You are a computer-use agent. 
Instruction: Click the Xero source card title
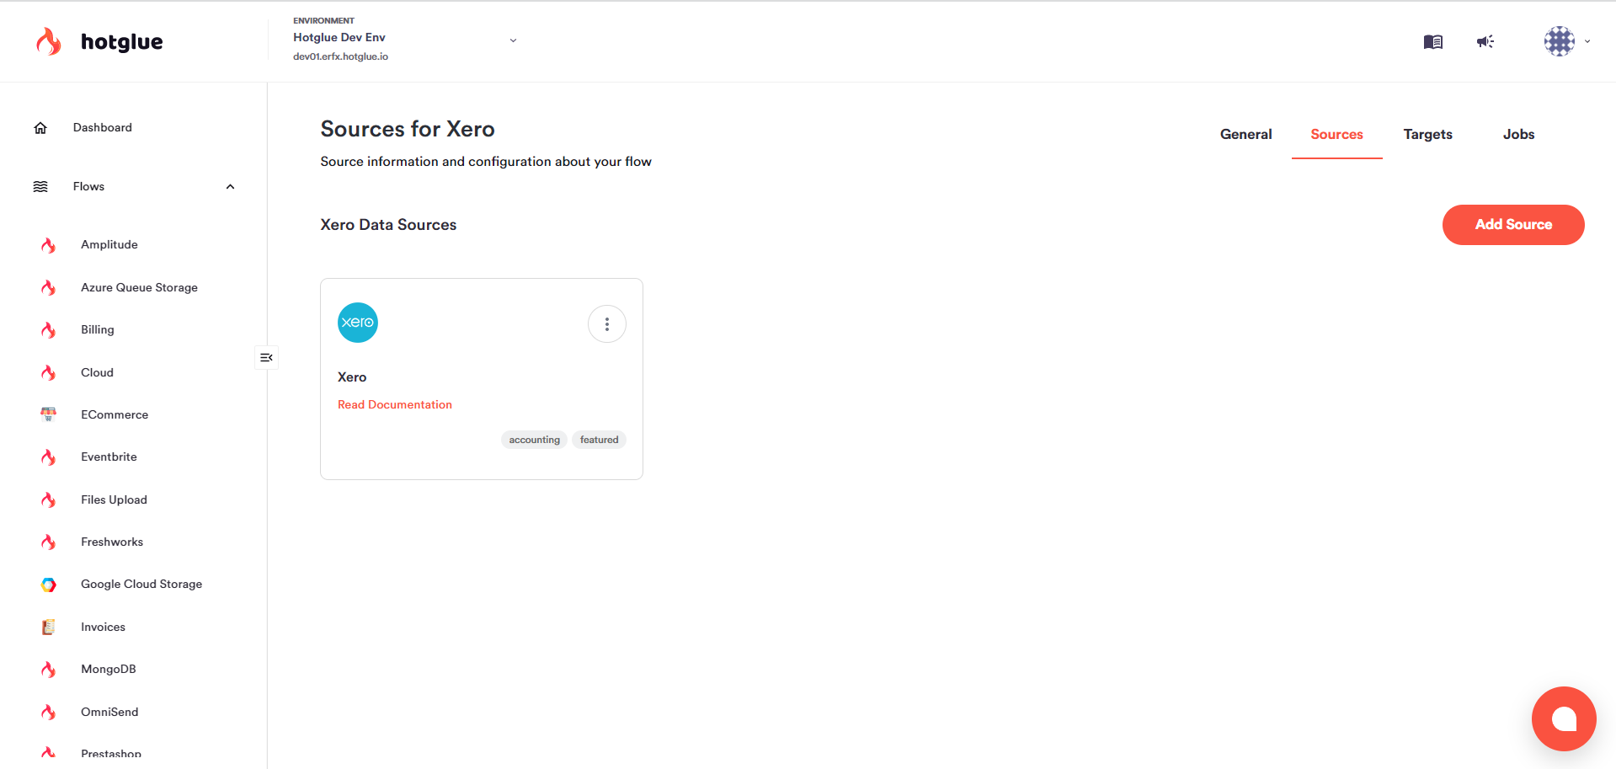click(352, 377)
